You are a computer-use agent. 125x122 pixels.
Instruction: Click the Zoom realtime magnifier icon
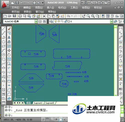pyautogui.click(x=88, y=16)
